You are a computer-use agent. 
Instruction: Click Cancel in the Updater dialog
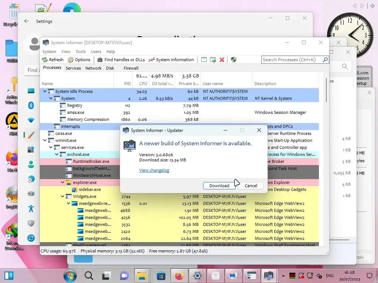[251, 186]
